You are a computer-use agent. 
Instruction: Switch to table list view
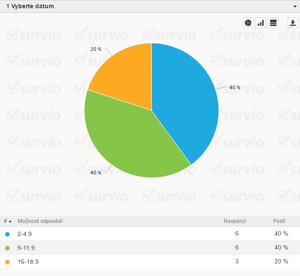point(273,23)
